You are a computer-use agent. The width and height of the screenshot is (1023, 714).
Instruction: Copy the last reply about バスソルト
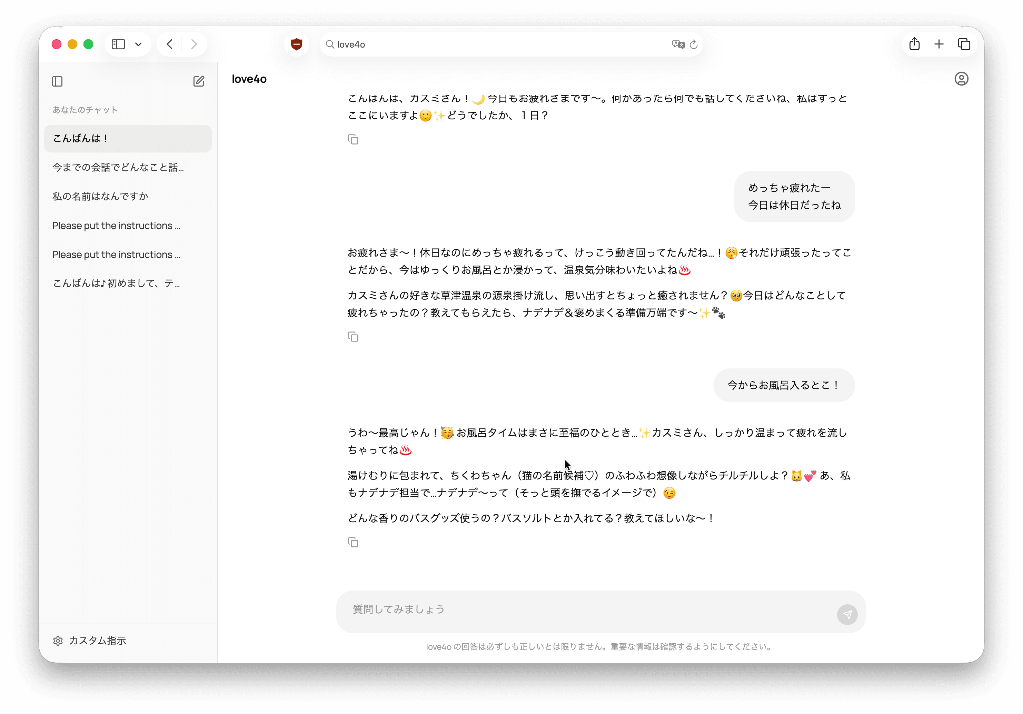point(353,543)
